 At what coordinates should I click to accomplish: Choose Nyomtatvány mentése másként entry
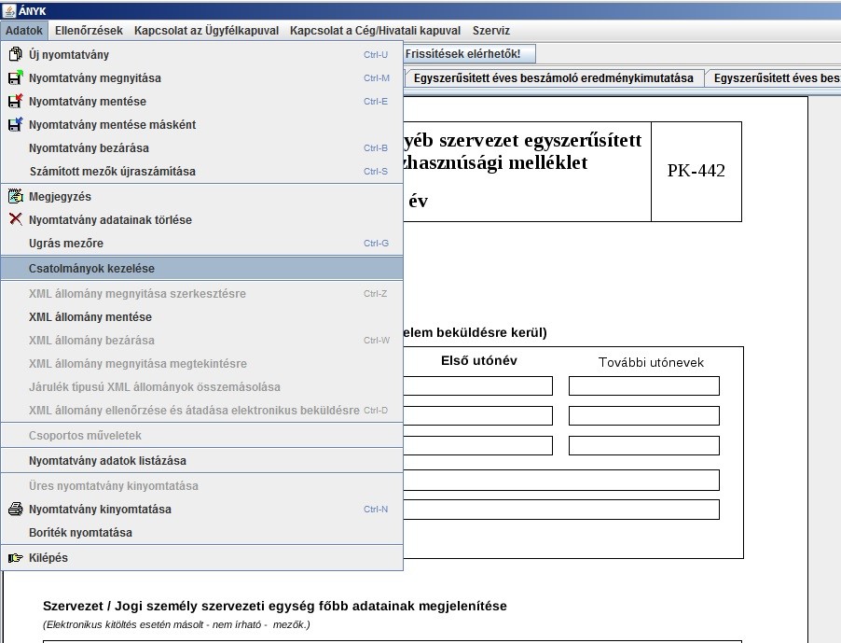point(201,124)
